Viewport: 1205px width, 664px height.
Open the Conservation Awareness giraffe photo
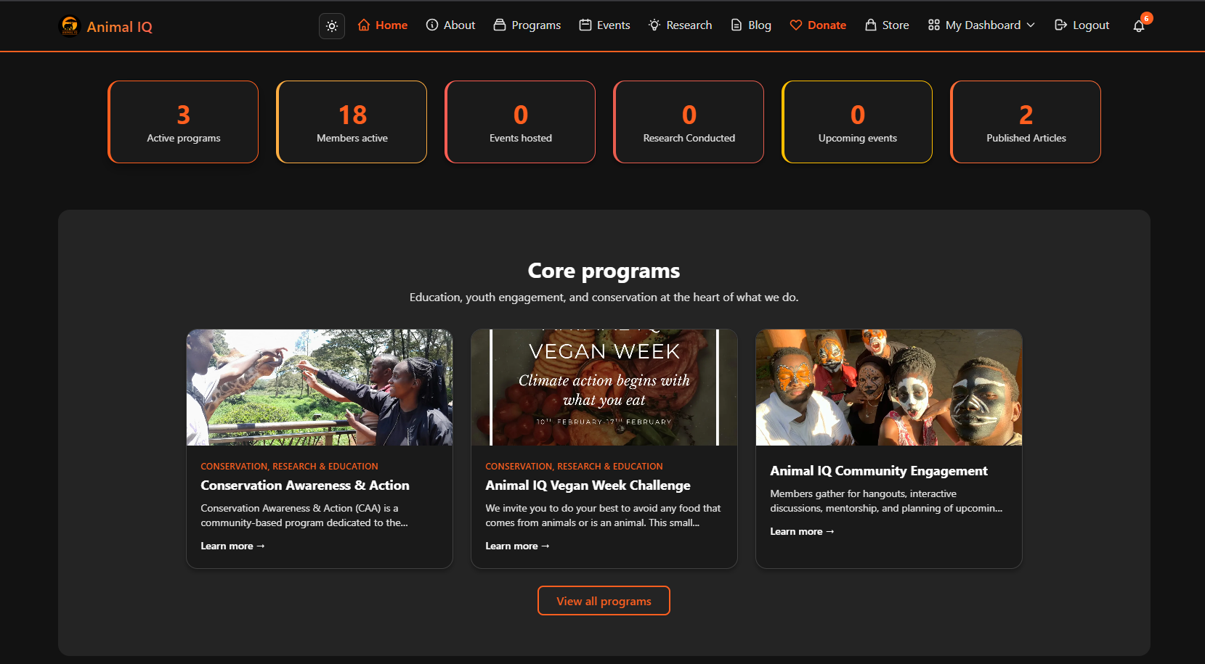(x=320, y=388)
